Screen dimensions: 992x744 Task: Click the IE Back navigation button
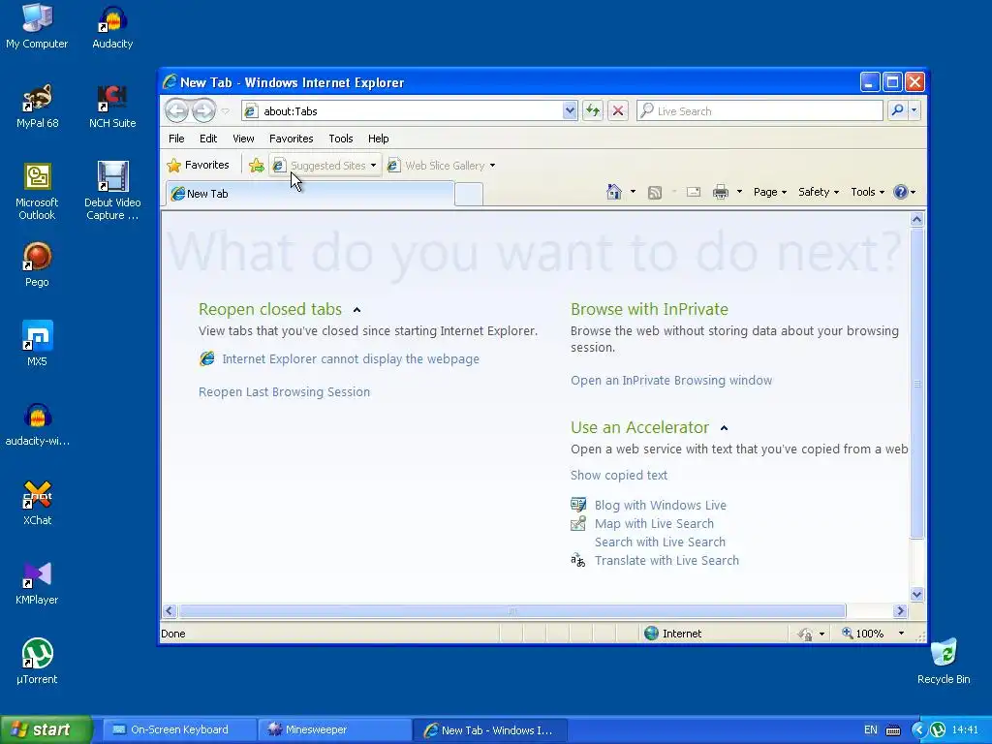coord(176,111)
